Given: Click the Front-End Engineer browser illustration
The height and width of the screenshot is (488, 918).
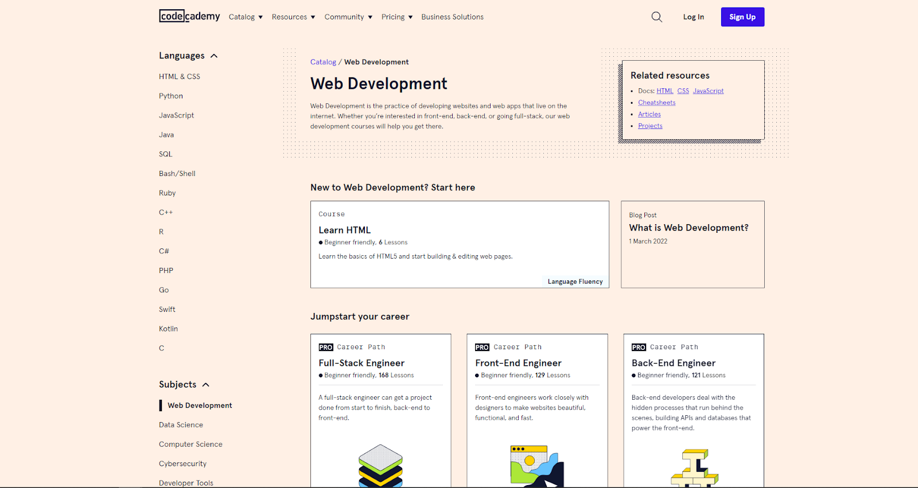Looking at the screenshot, I should click(537, 466).
